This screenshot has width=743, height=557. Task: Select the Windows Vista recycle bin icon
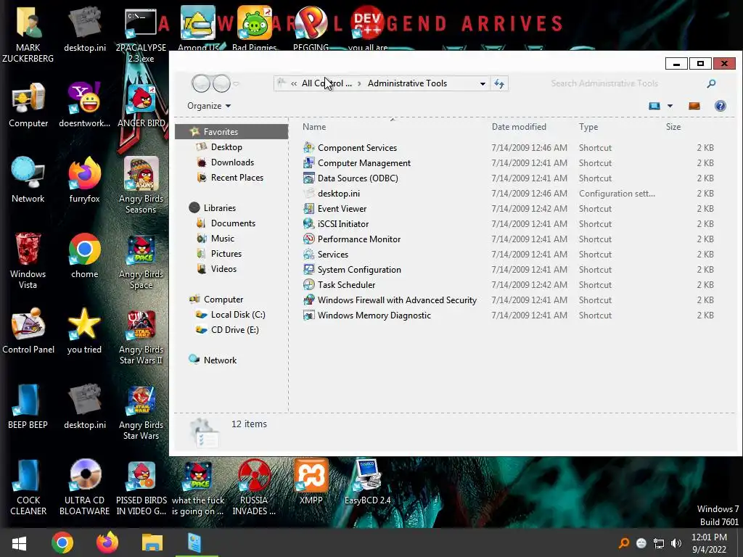[28, 260]
